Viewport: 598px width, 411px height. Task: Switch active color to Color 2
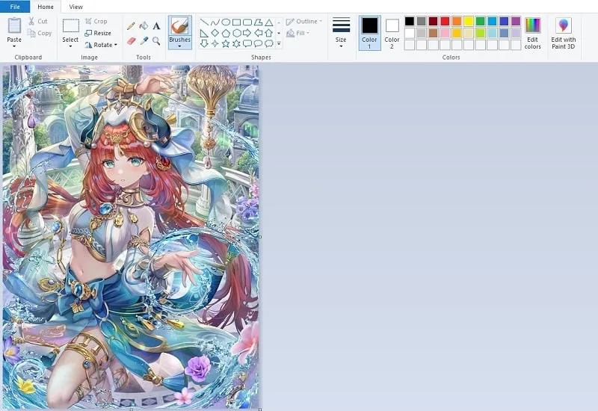click(x=392, y=33)
